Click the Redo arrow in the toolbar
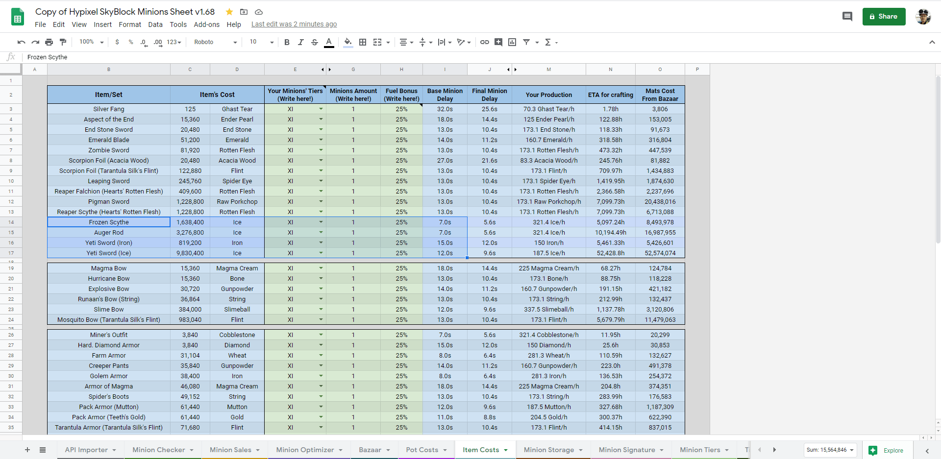941x459 pixels. click(x=35, y=42)
